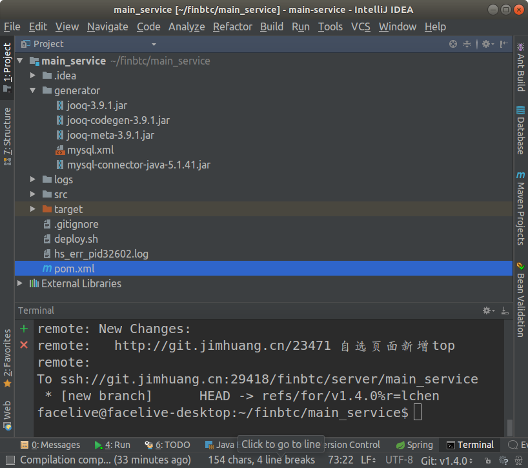
Task: Open the 0: Messages tool tab
Action: tap(50, 445)
